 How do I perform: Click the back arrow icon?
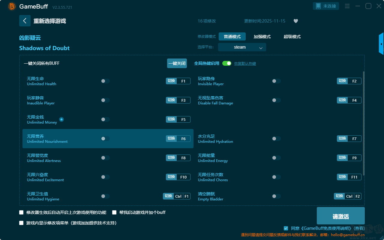25,21
